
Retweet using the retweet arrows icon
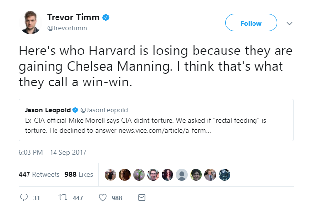click(x=63, y=197)
